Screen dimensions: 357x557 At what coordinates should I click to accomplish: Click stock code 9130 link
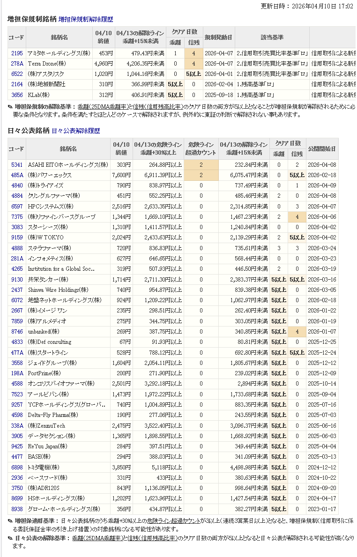17,280
